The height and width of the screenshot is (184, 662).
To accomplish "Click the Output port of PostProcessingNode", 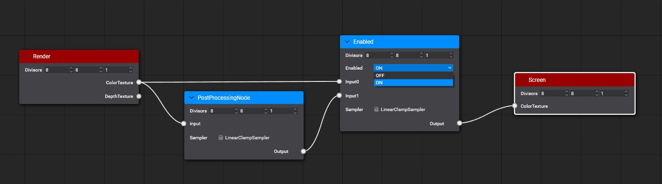I will point(303,152).
